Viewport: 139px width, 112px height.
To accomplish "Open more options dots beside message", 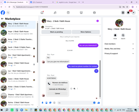I will click(x=77, y=89).
